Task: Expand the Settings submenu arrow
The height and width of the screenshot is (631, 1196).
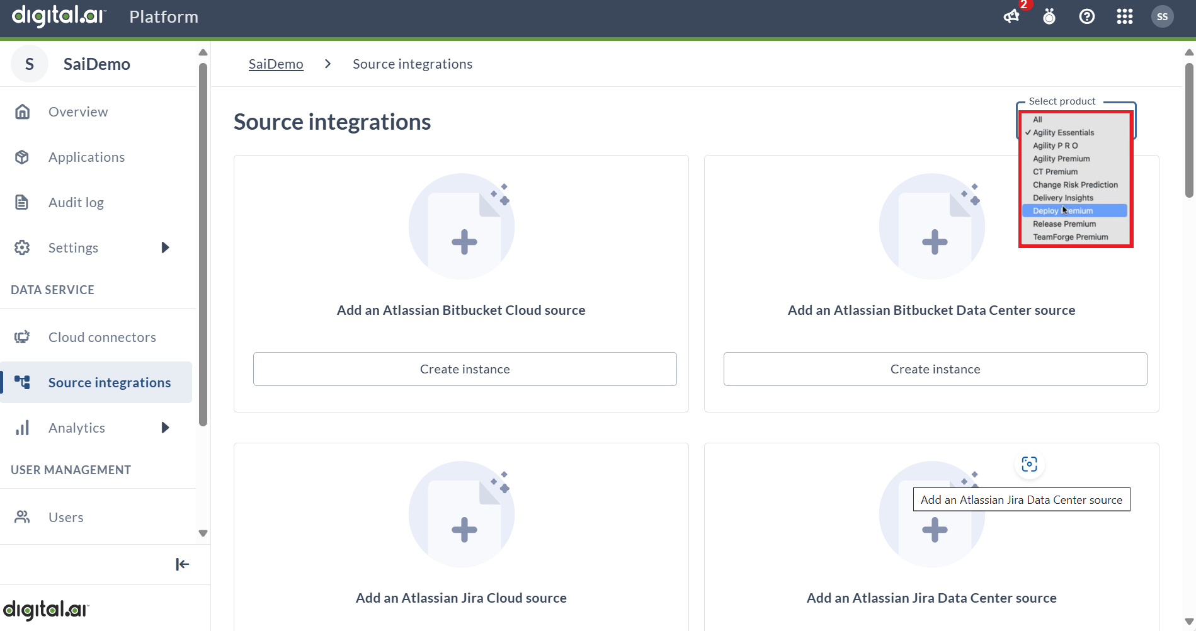Action: coord(166,247)
